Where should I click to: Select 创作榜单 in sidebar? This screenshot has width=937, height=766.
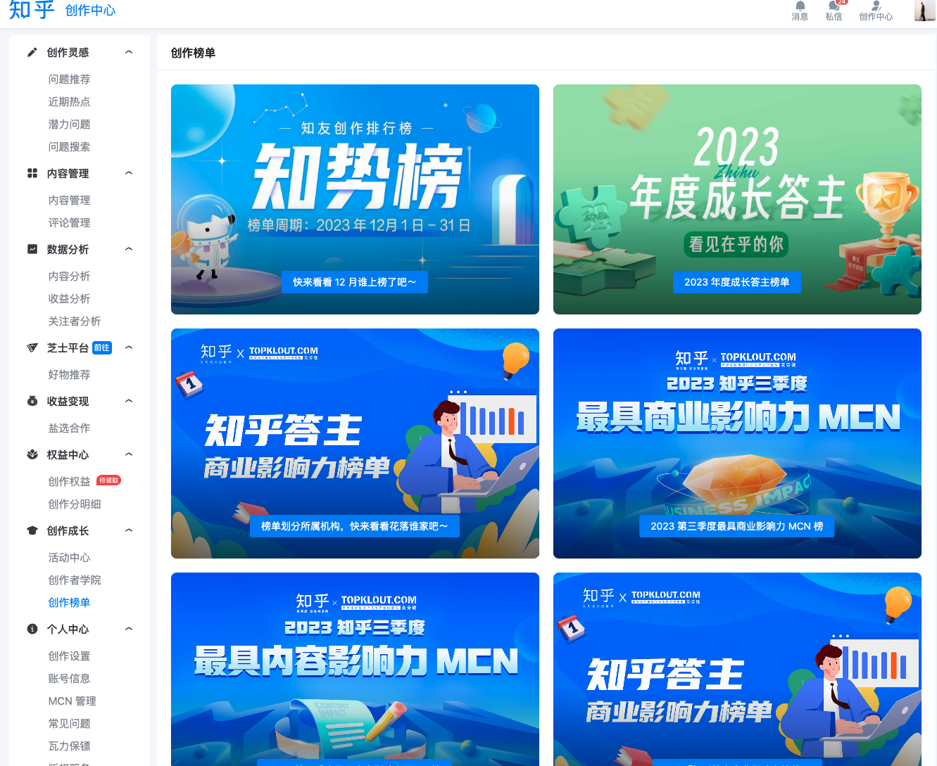[69, 603]
